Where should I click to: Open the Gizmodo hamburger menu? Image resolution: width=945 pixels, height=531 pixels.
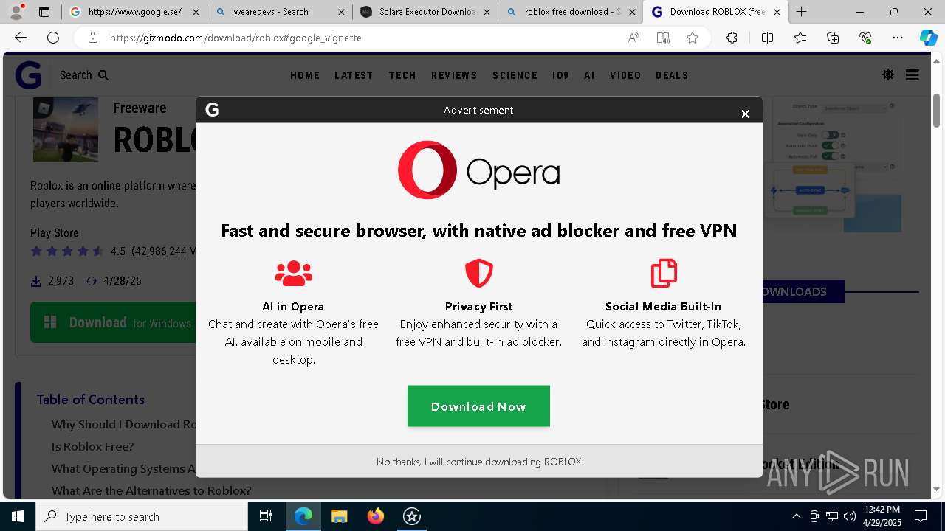pos(913,75)
